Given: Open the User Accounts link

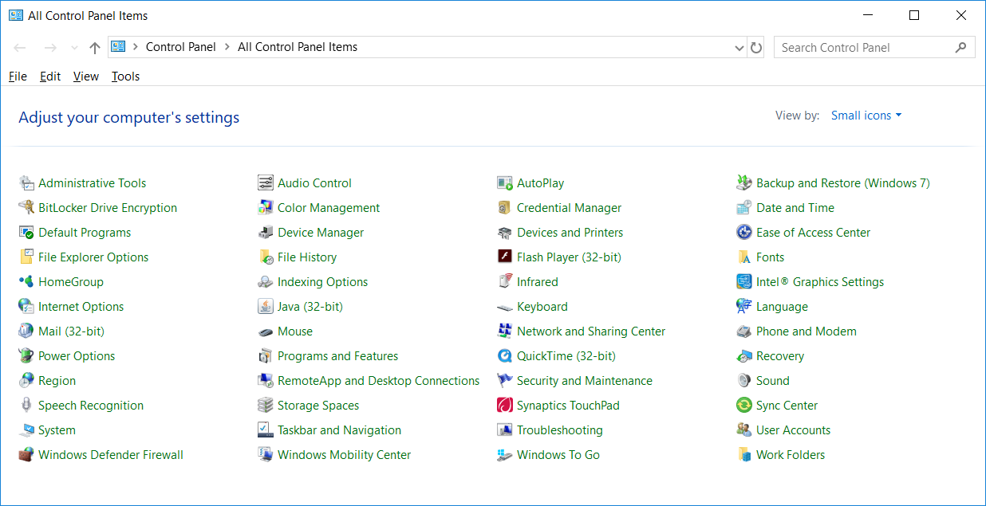Looking at the screenshot, I should (794, 430).
